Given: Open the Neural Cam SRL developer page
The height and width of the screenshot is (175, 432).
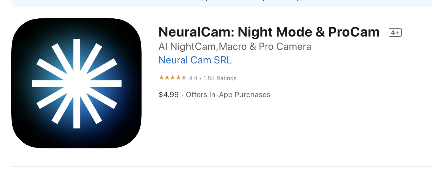Looking at the screenshot, I should coord(195,60).
